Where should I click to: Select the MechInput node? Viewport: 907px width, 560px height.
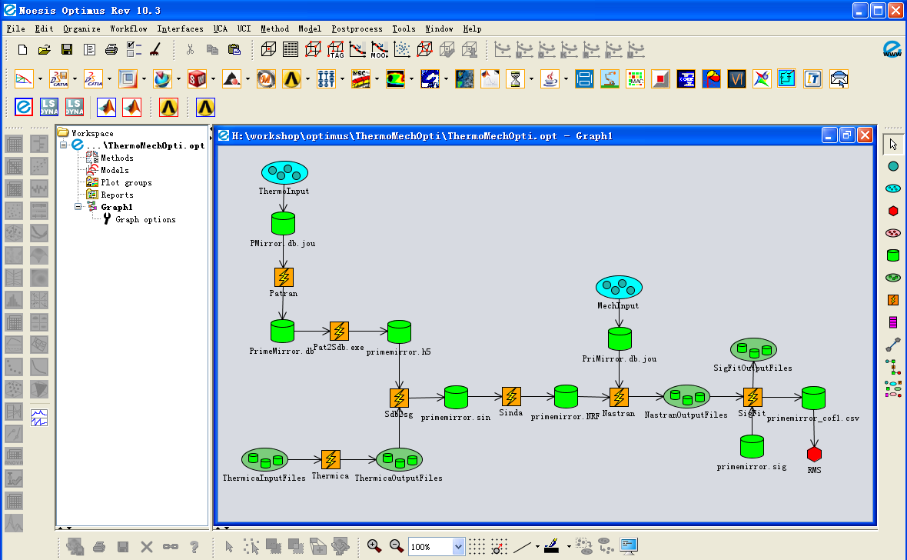coord(619,287)
